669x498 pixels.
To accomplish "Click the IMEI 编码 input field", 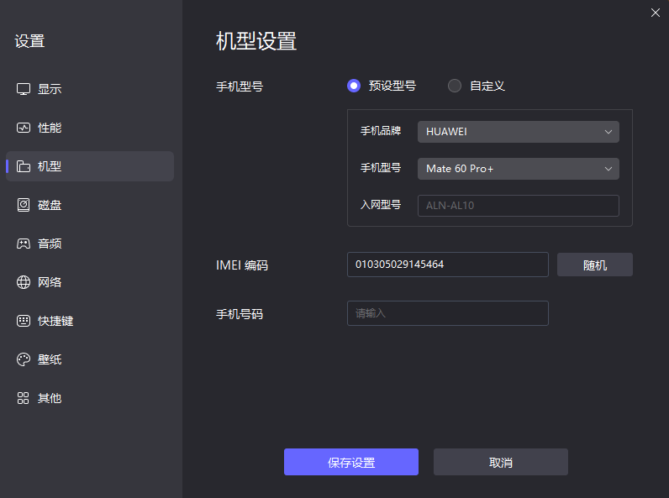I will [448, 265].
